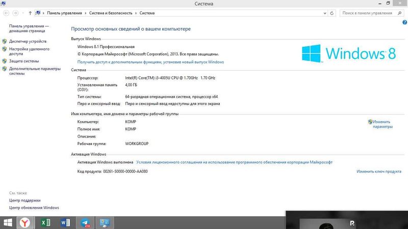This screenshot has height=229, width=408.
Task: Click Активация Windows выполнена text
Action: pyautogui.click(x=105, y=162)
